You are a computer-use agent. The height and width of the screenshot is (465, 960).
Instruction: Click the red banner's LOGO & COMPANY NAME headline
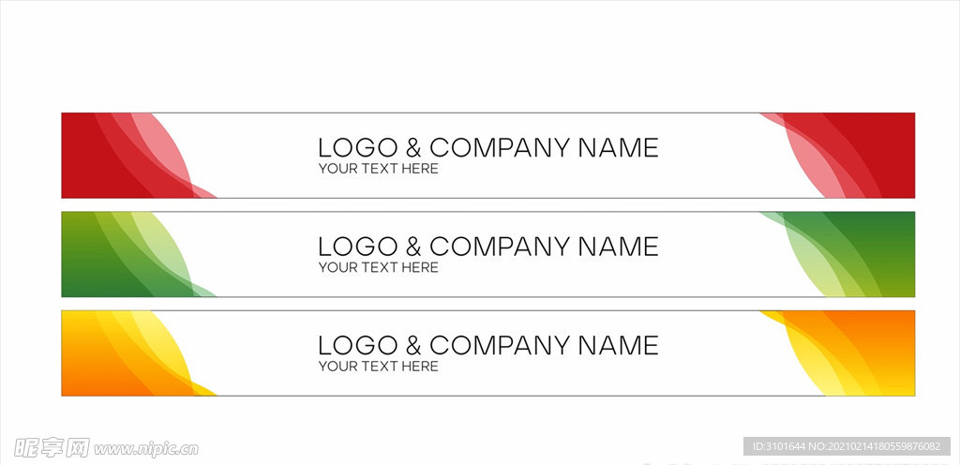(487, 148)
